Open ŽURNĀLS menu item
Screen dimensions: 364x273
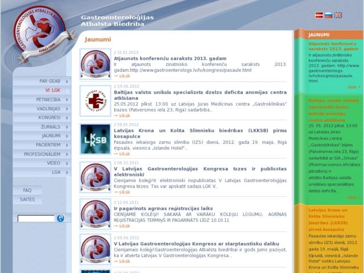[x=42, y=126]
